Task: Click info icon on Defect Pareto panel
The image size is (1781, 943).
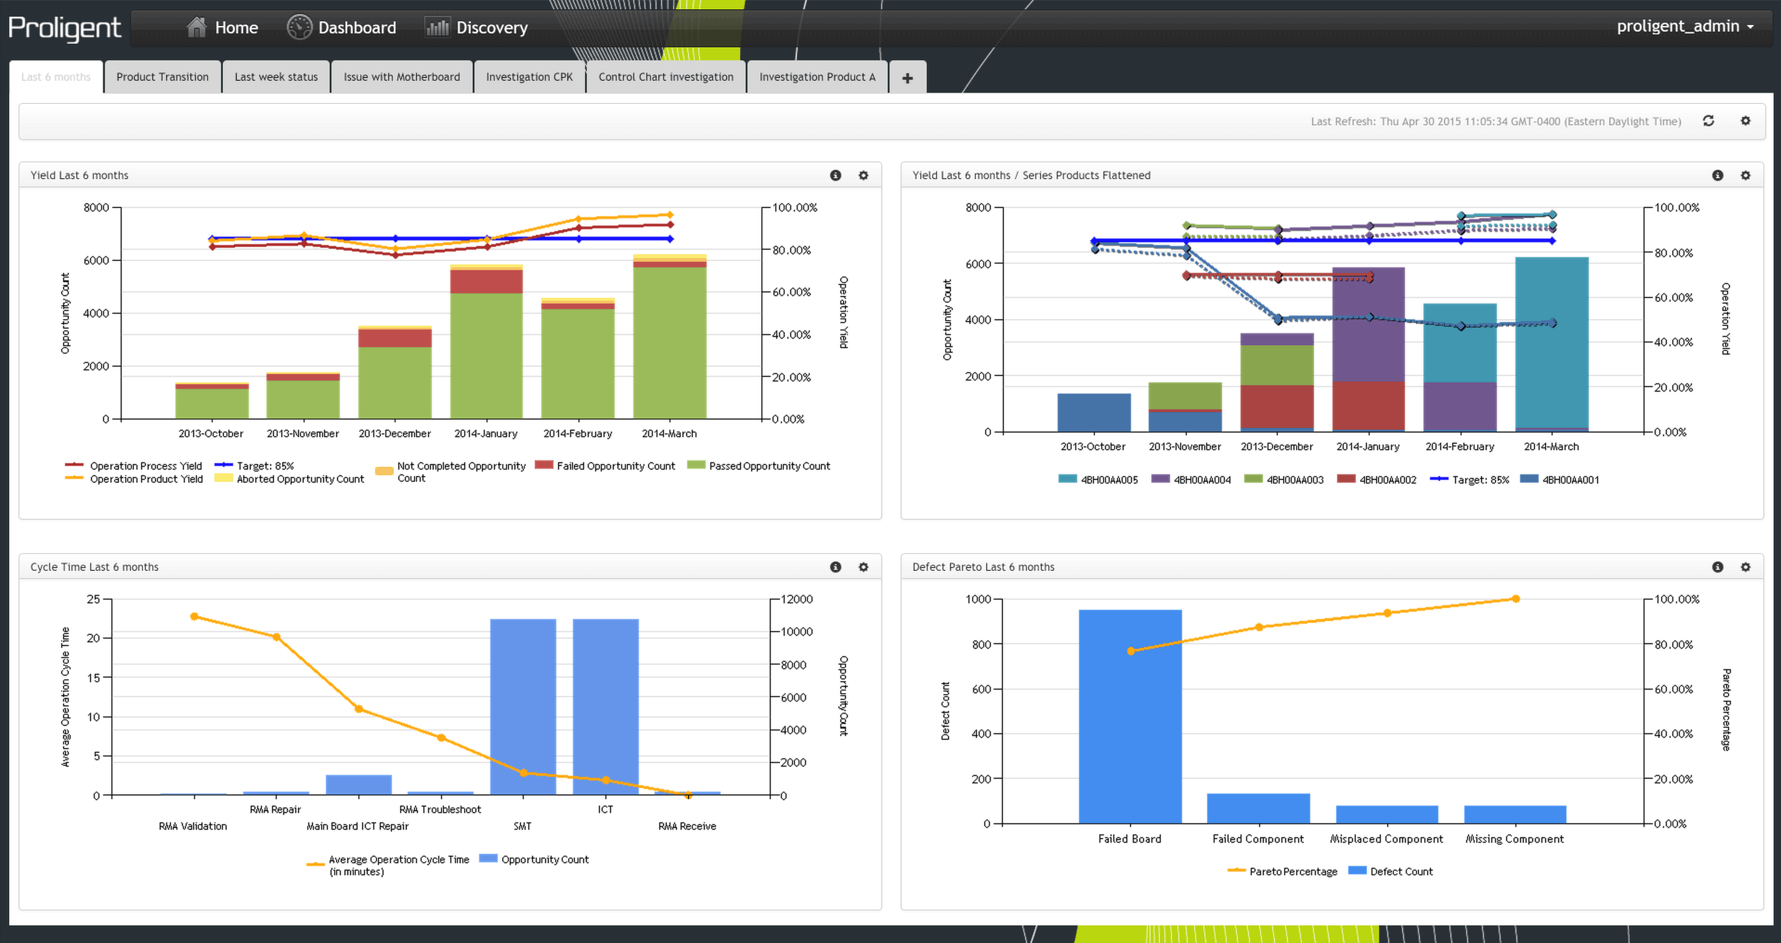Action: 1717,567
